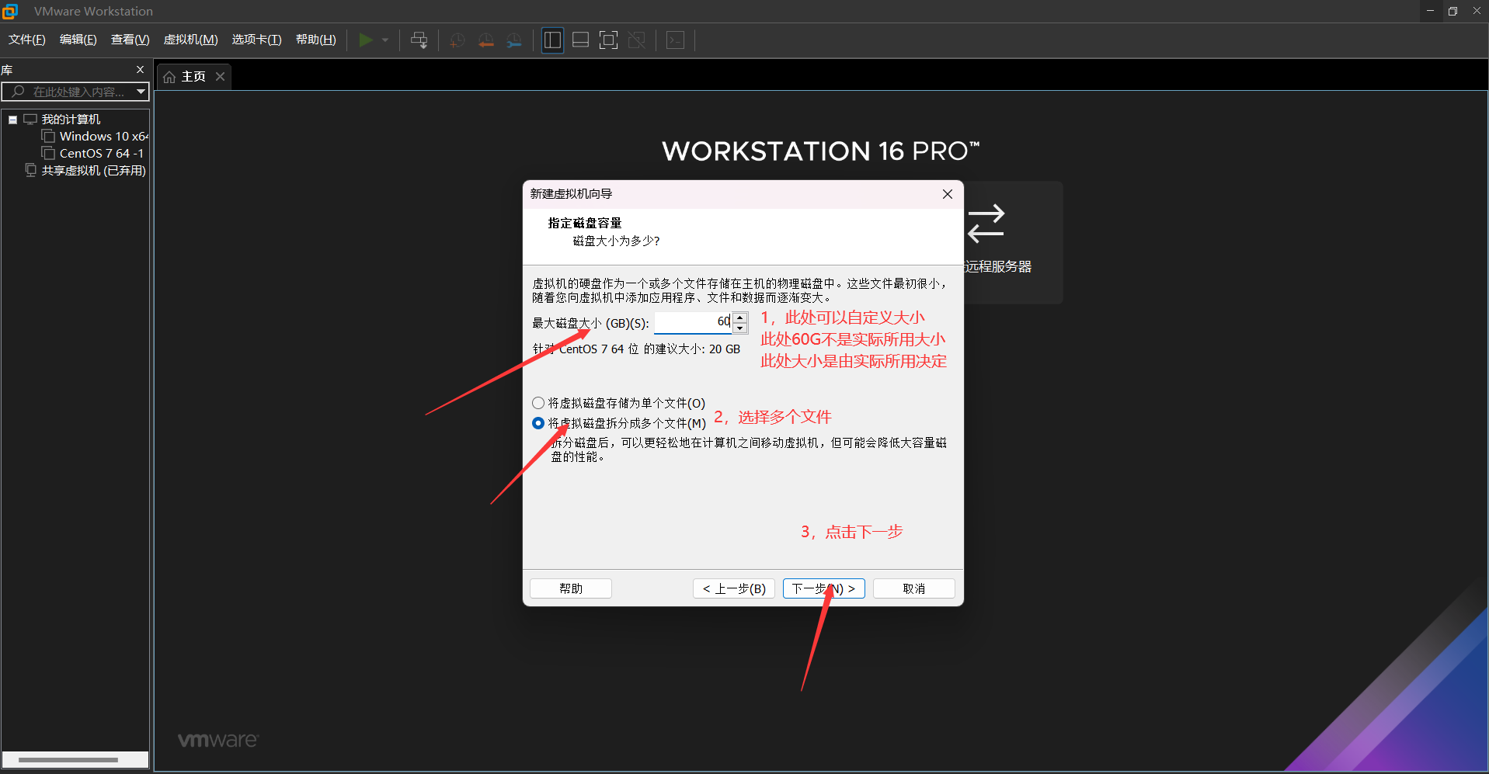Click the home icon on 主页 tab
Screen dimensions: 1489x774
coord(169,77)
